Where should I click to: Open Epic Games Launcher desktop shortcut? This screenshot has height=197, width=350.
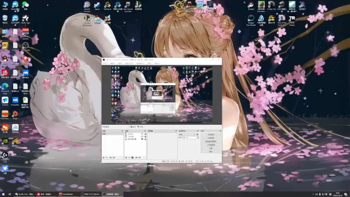tap(128, 6)
